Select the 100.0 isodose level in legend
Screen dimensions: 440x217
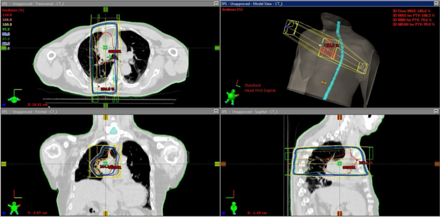[x=7, y=24]
